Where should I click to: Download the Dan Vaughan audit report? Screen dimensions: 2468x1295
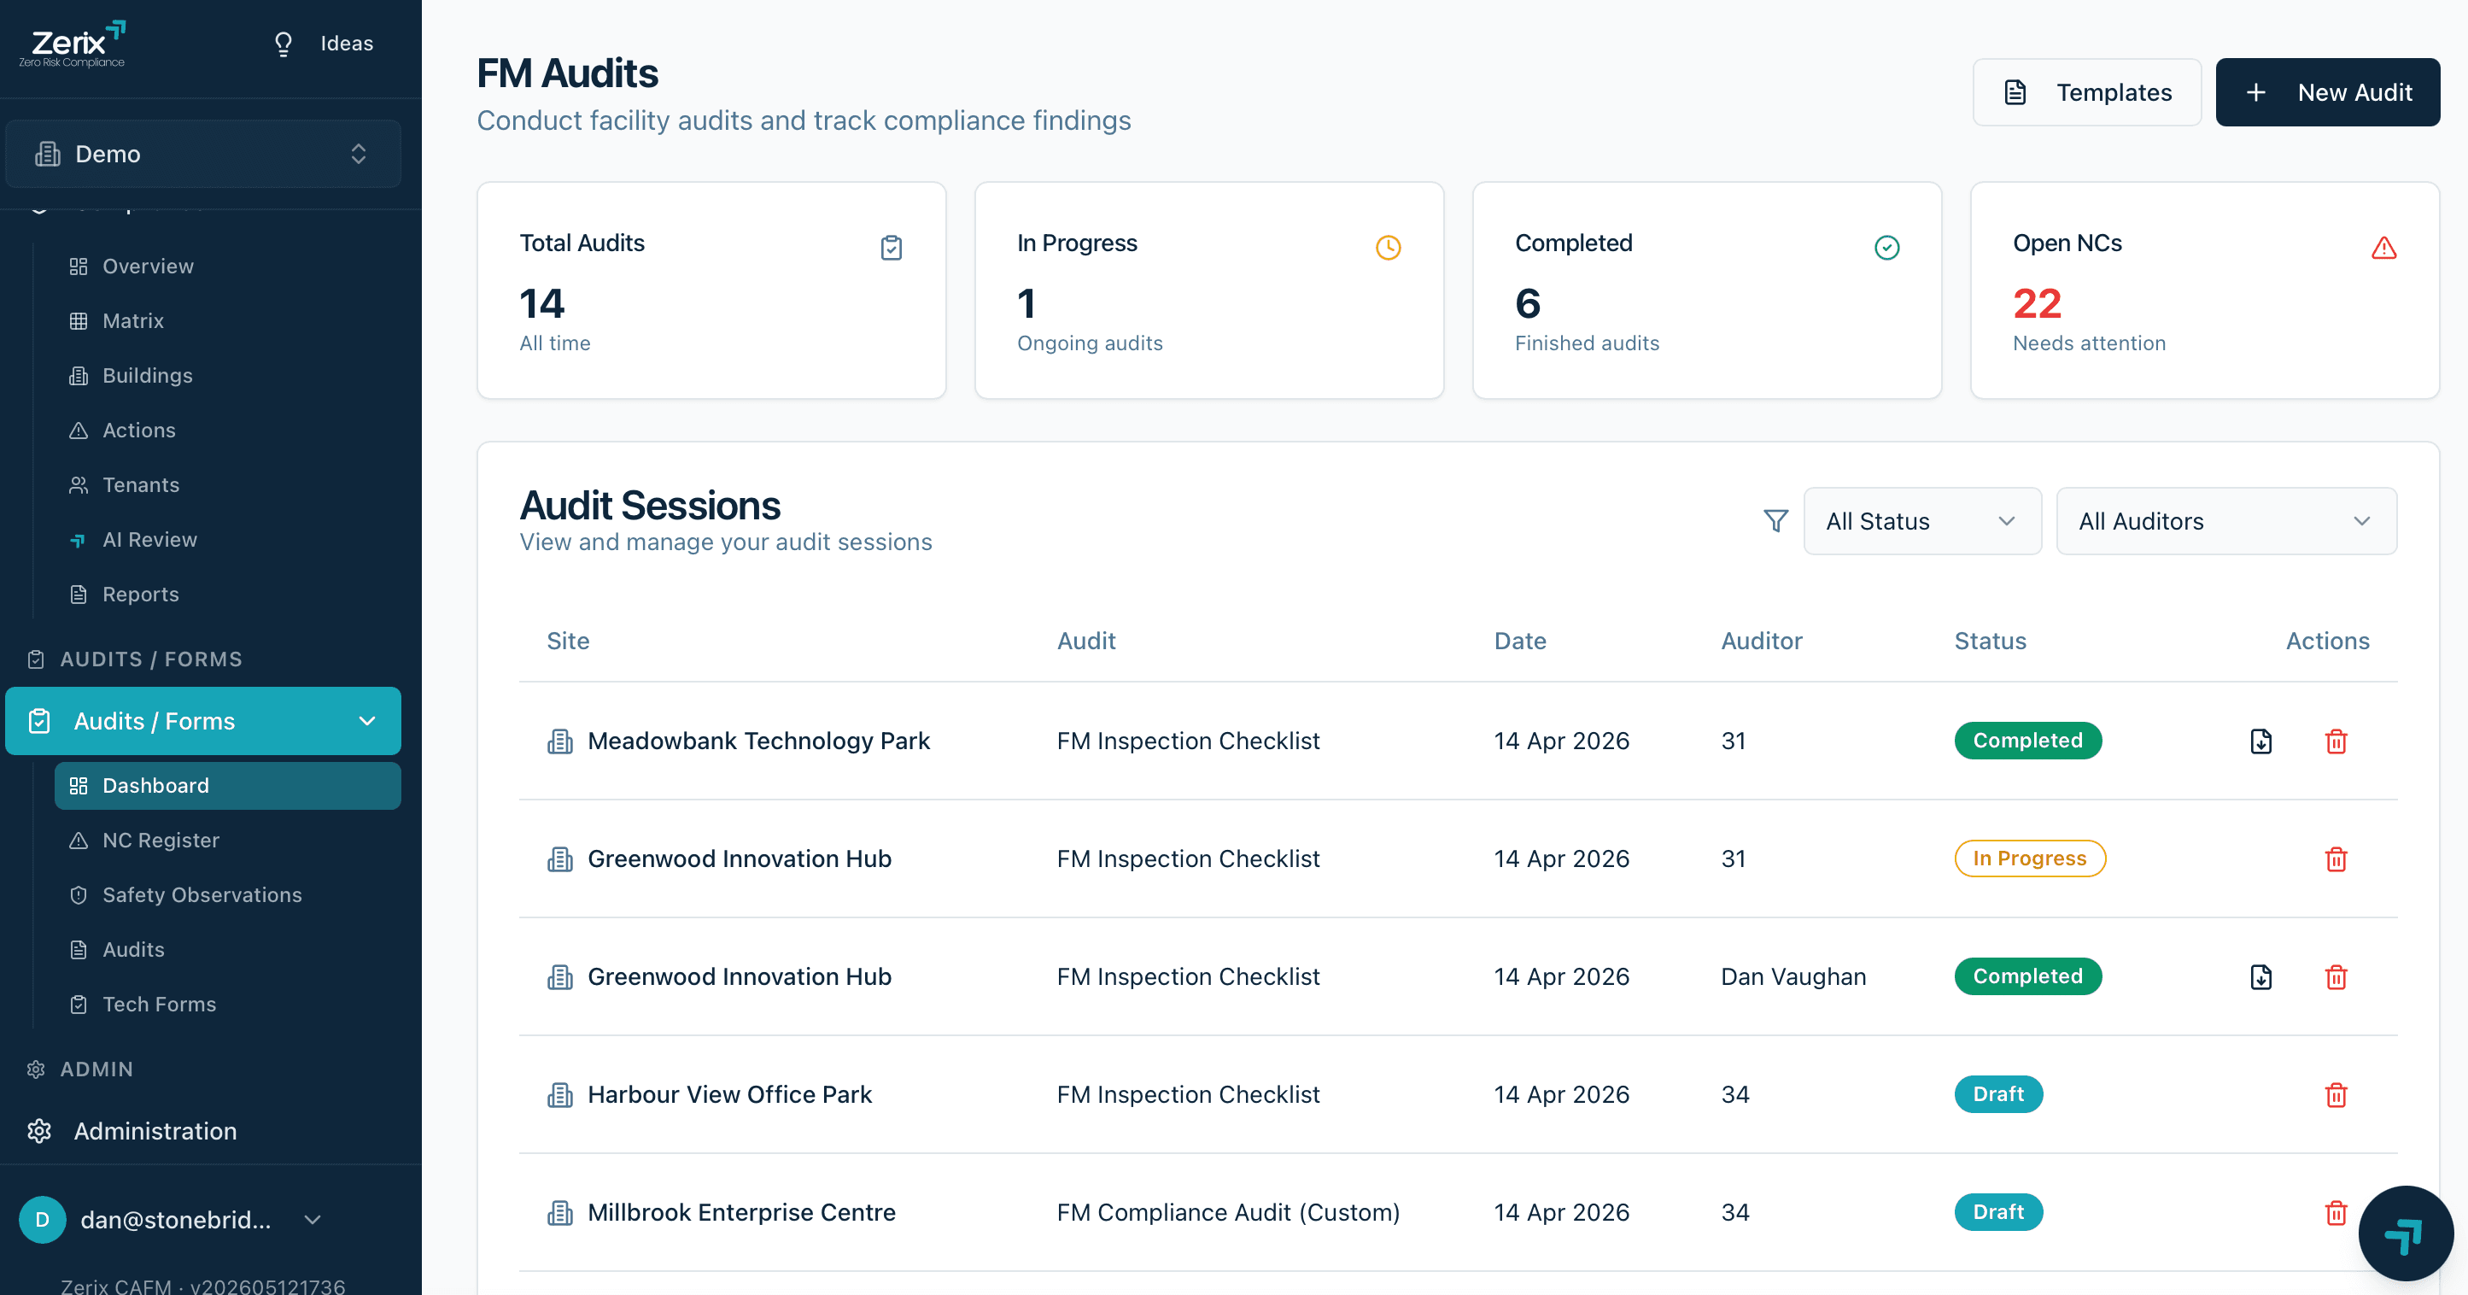point(2261,976)
